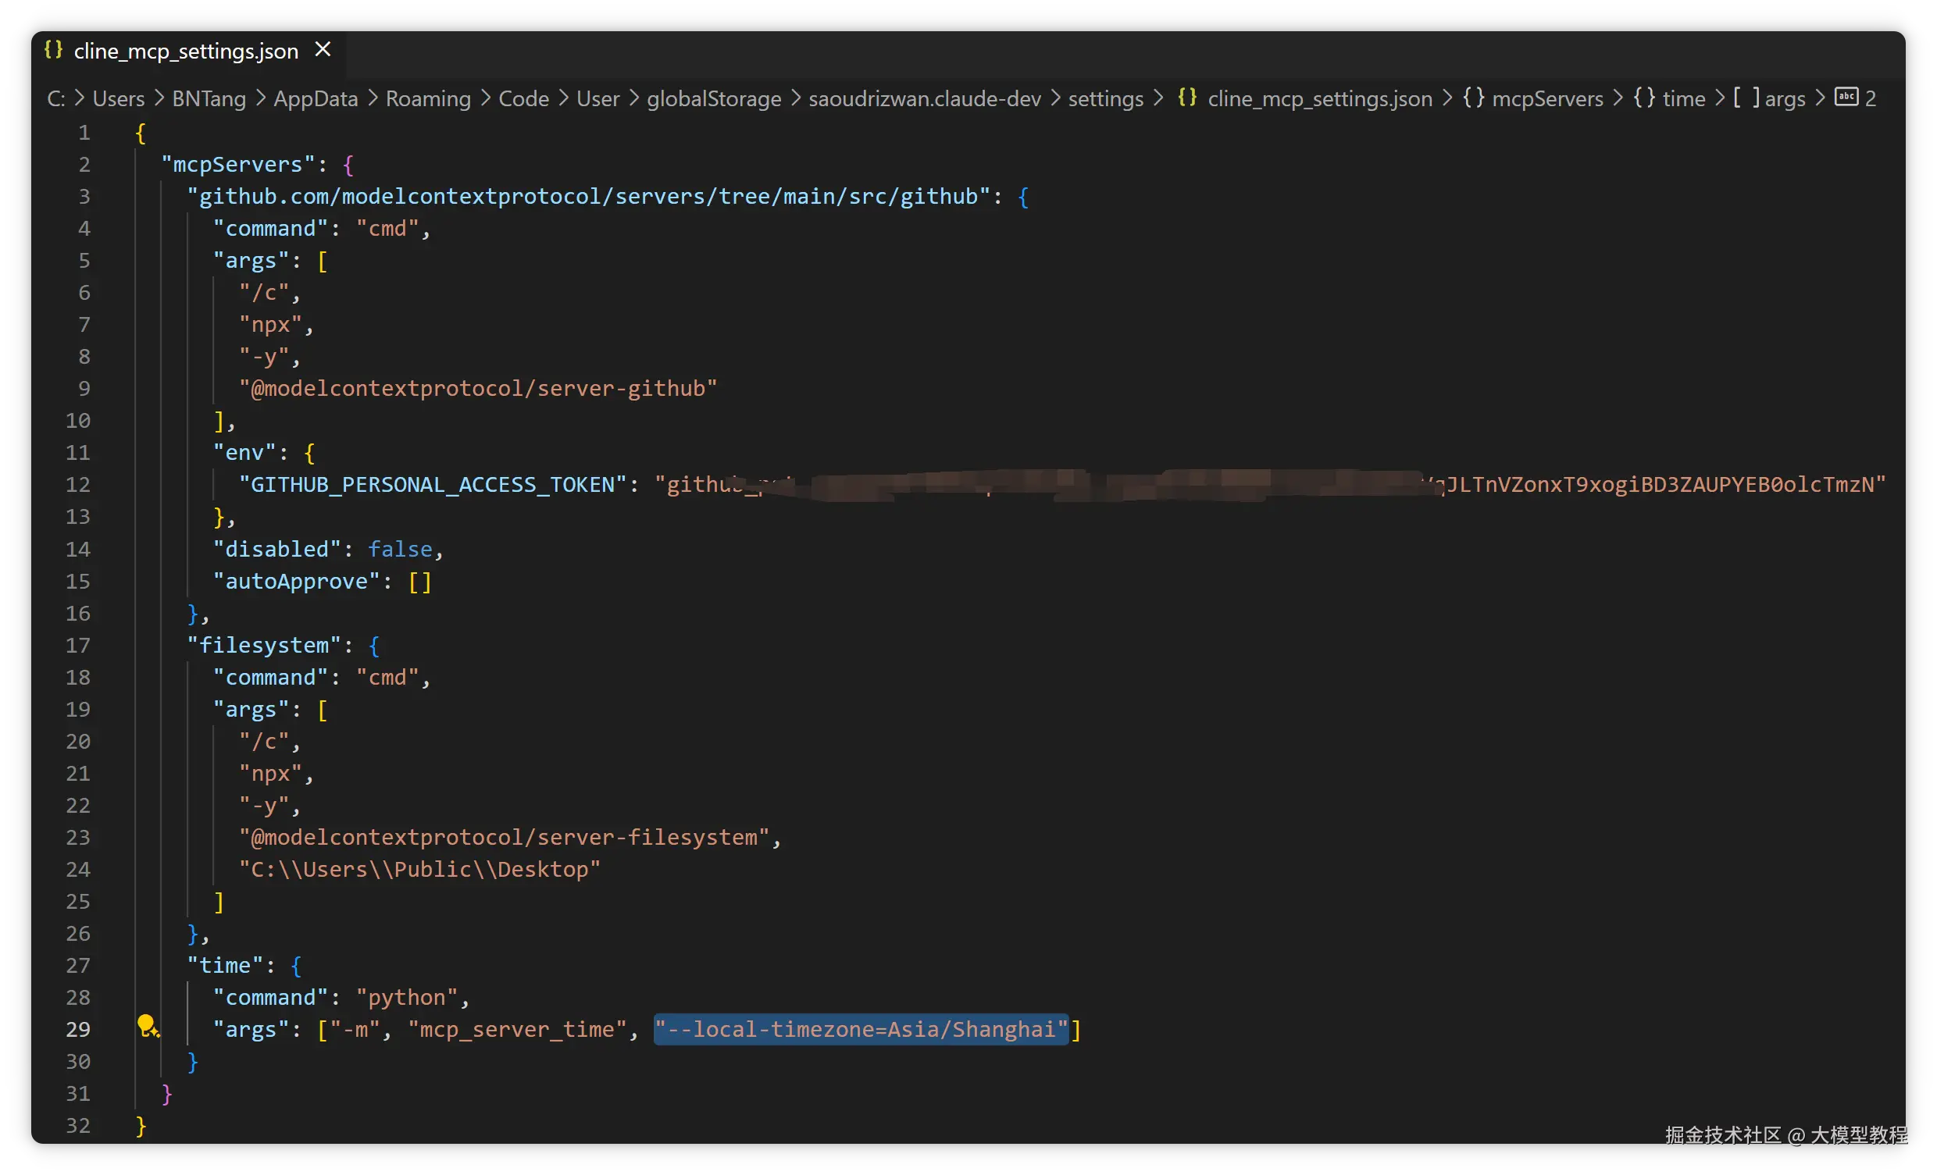Image resolution: width=1937 pixels, height=1175 pixels.
Task: Close the cline_mcp_settings.json tab
Action: pos(323,49)
